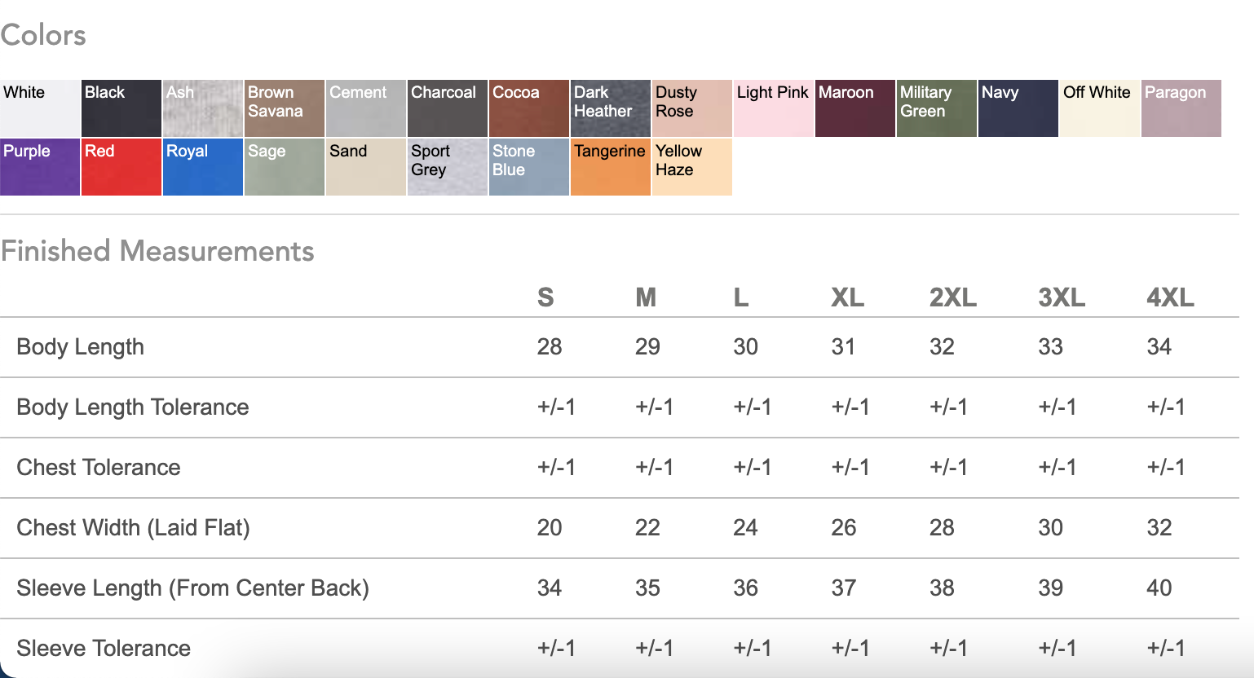This screenshot has height=678, width=1254.
Task: Pick the Dusty Rose swatch
Action: [692, 108]
